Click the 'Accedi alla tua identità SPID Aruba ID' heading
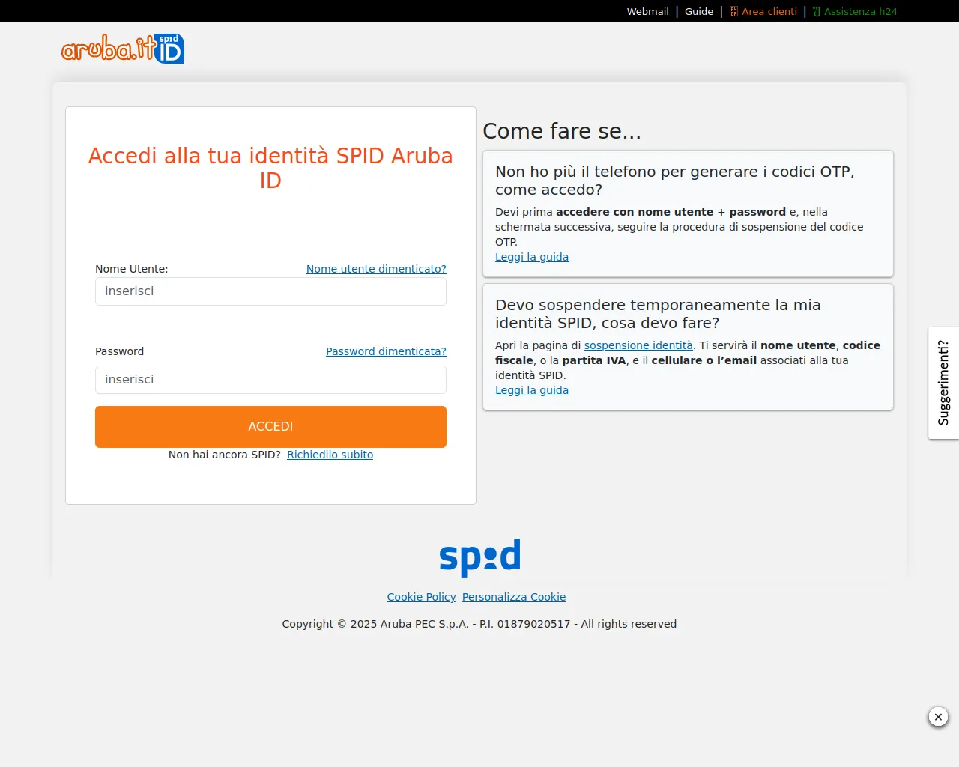This screenshot has width=959, height=767. click(x=270, y=168)
